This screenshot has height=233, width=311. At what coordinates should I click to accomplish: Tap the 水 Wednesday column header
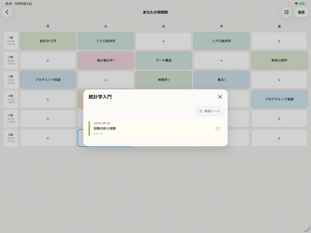click(163, 26)
